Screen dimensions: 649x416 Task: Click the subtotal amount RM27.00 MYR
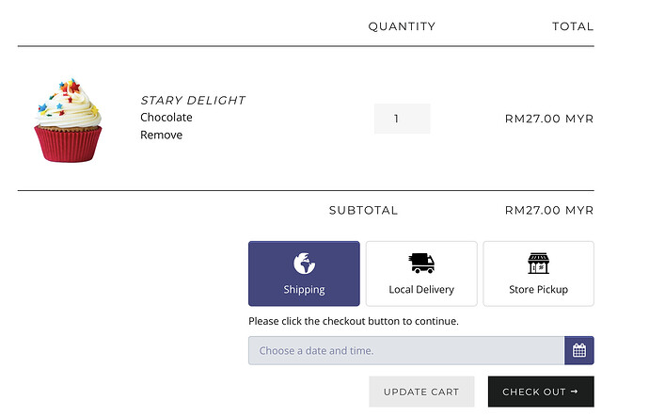[x=549, y=210]
